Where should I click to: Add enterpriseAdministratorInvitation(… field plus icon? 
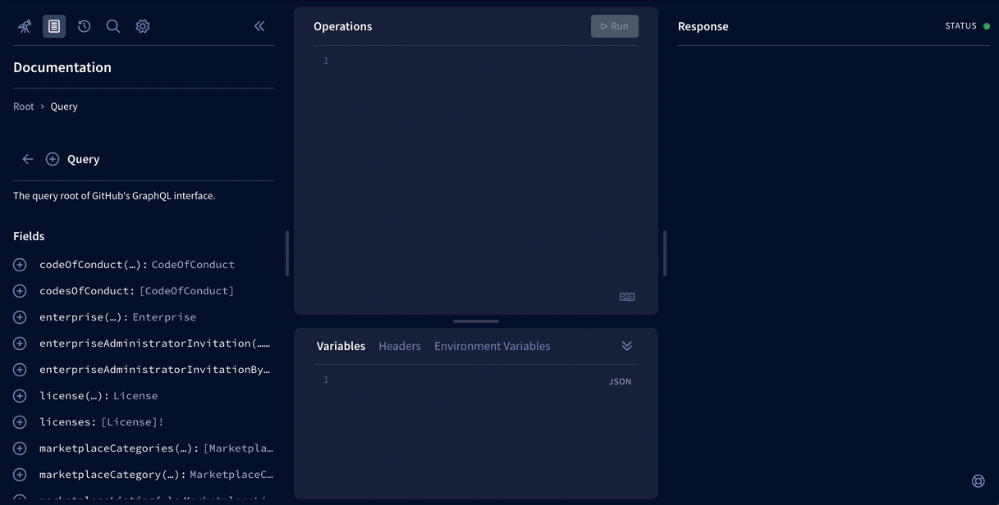coord(20,343)
